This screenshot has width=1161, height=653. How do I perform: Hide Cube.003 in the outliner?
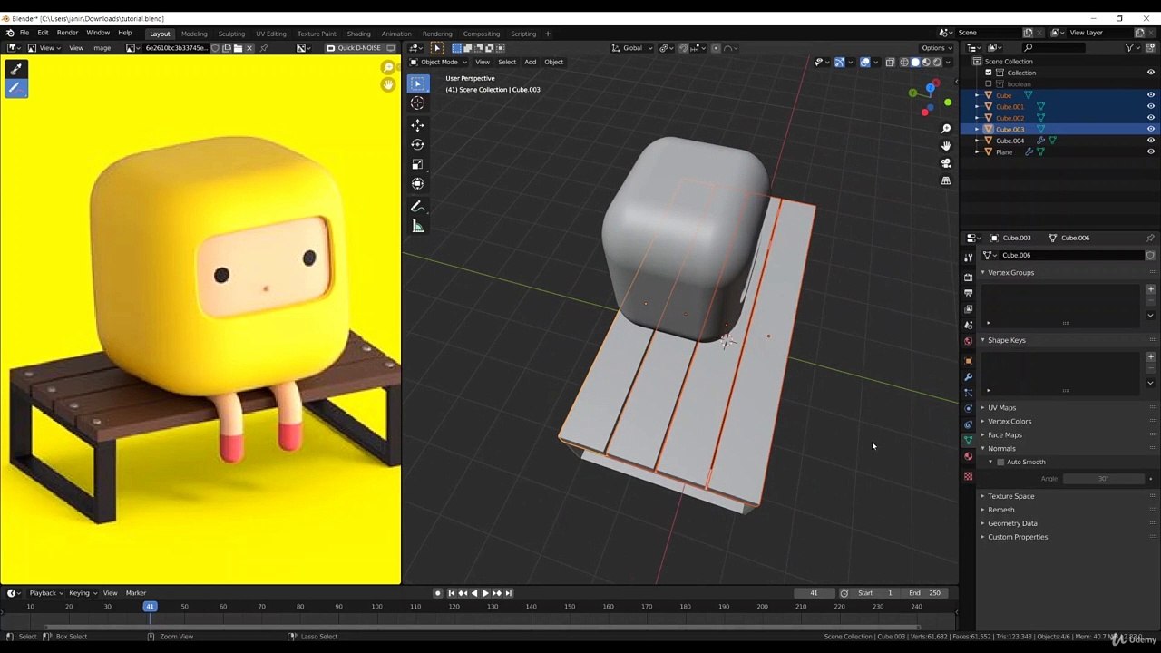1150,129
